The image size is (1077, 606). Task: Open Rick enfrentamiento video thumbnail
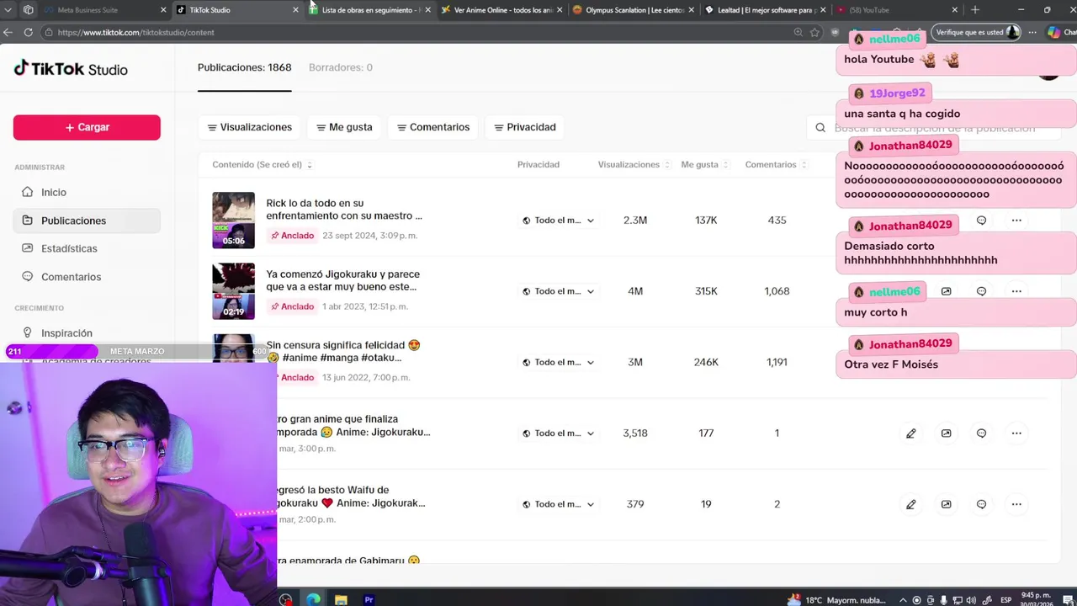coord(233,221)
